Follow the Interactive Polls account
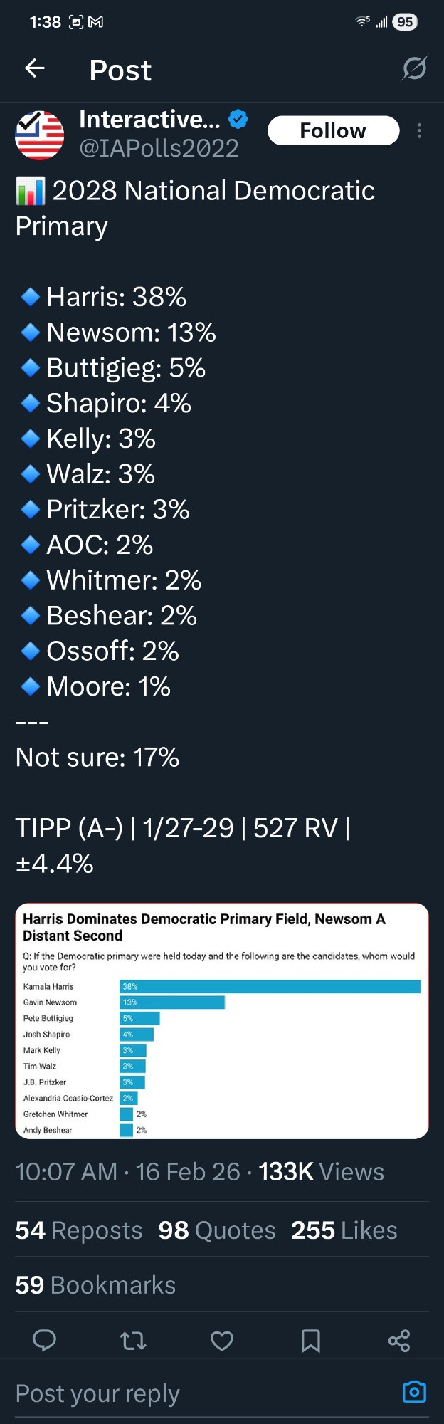The width and height of the screenshot is (444, 1424). point(333,131)
